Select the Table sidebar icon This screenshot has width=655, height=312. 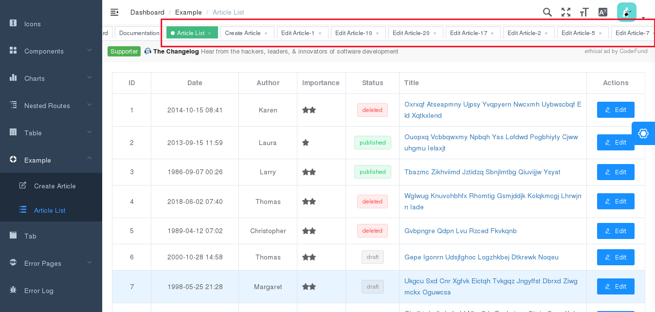coord(12,133)
